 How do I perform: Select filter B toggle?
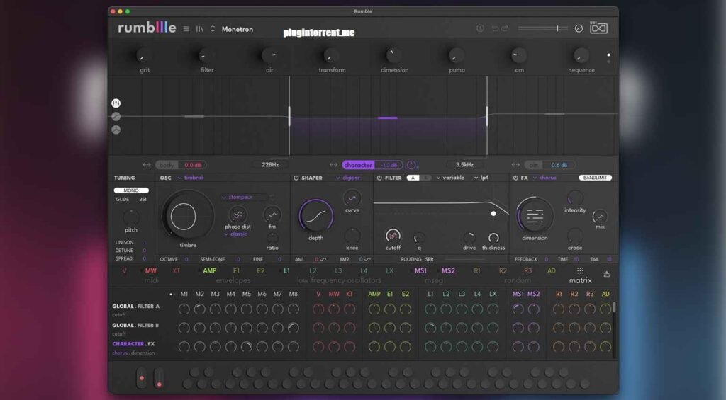pyautogui.click(x=425, y=178)
